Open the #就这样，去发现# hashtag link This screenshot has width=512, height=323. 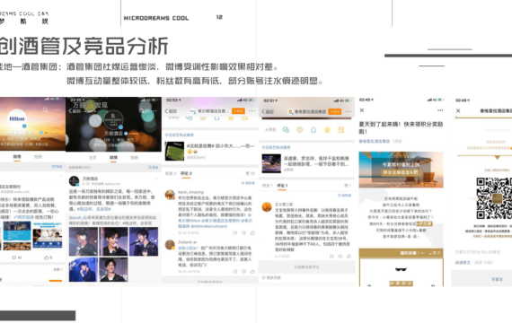coord(94,209)
